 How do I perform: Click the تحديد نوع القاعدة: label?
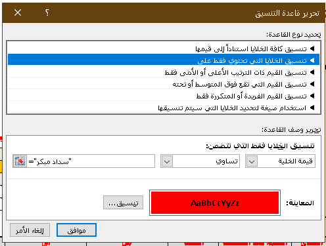(x=294, y=35)
